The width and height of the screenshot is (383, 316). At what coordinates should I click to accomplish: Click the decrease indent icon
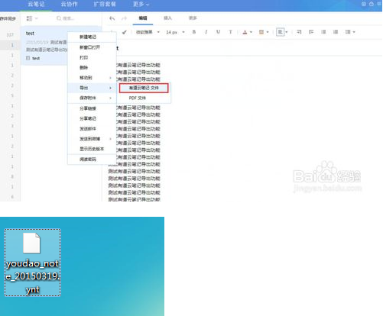299,32
